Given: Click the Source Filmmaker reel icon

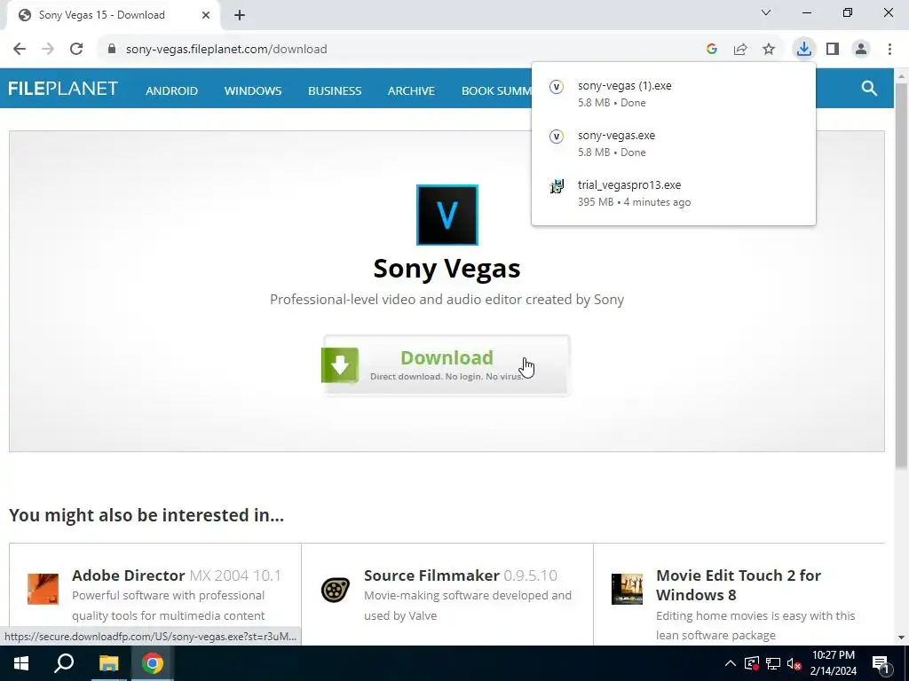Looking at the screenshot, I should [336, 590].
